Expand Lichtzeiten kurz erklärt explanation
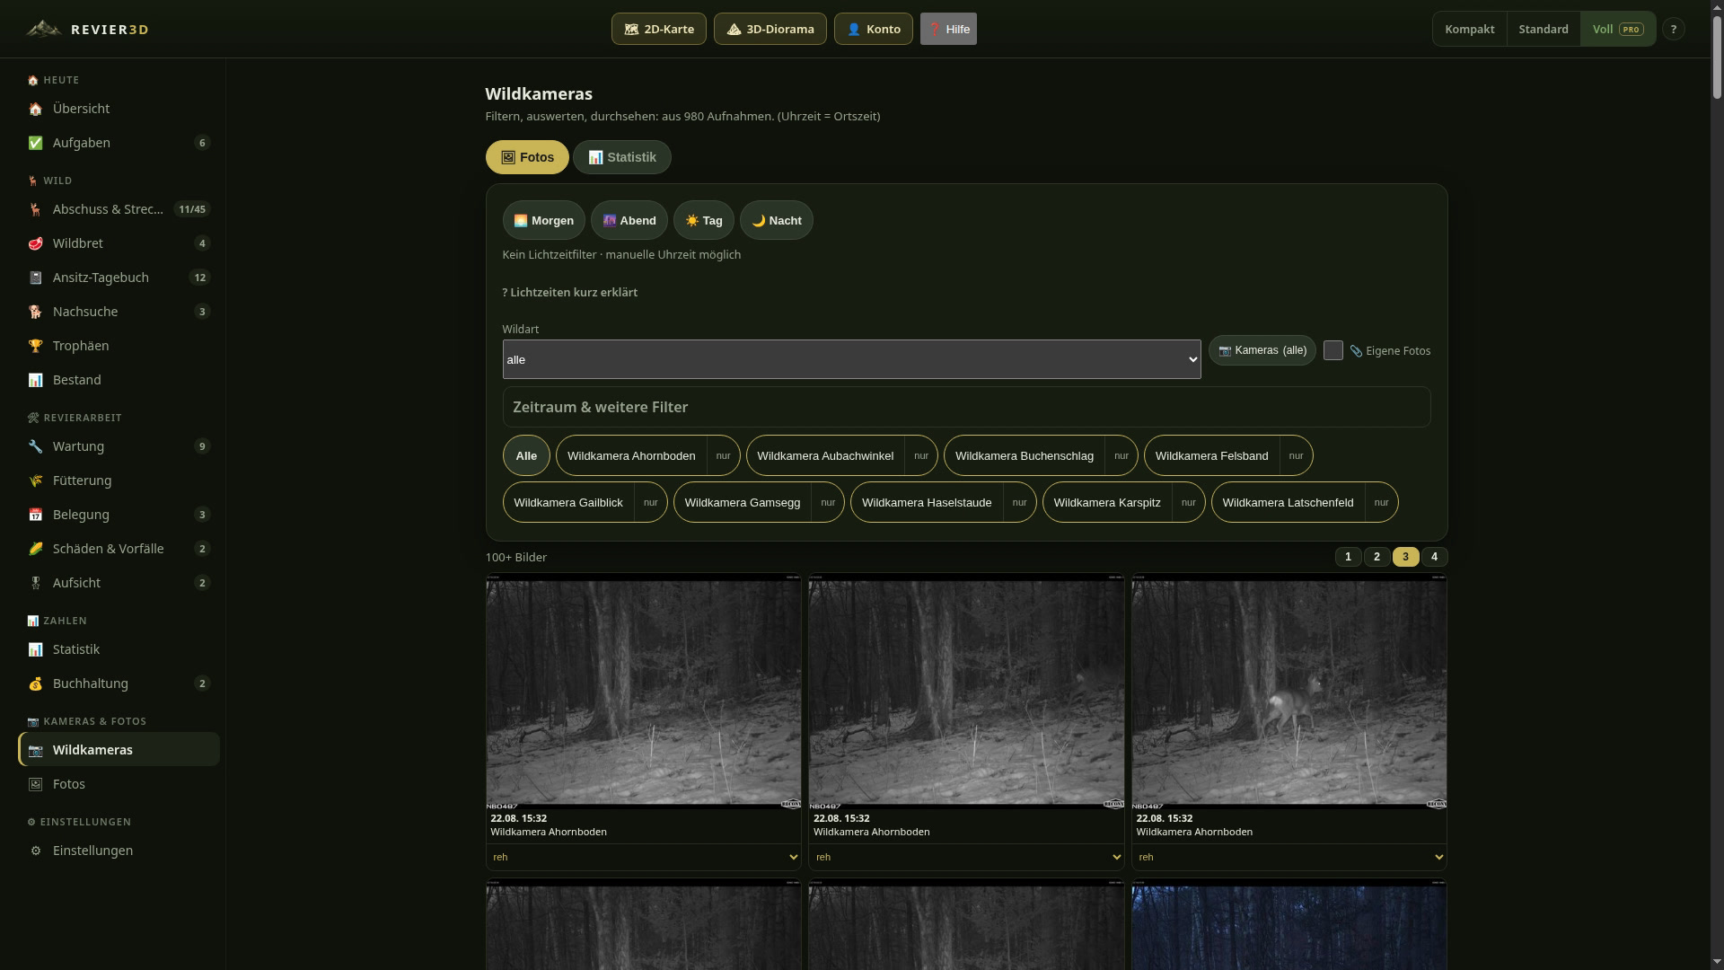This screenshot has width=1724, height=970. tap(570, 292)
